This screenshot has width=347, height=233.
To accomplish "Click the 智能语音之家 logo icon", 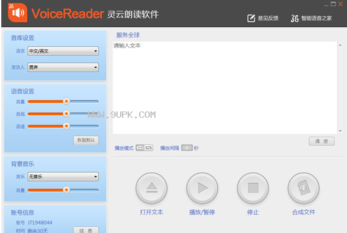I will (x=295, y=18).
